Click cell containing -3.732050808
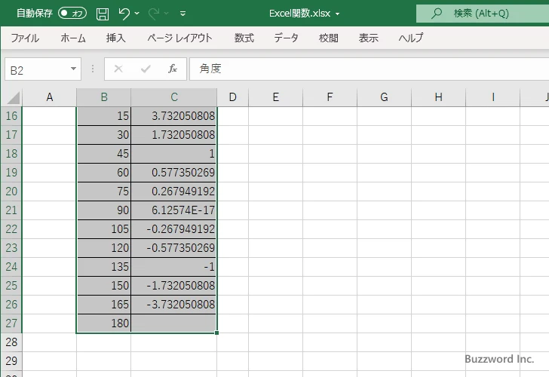Viewport: 549px width, 377px height. (x=174, y=305)
